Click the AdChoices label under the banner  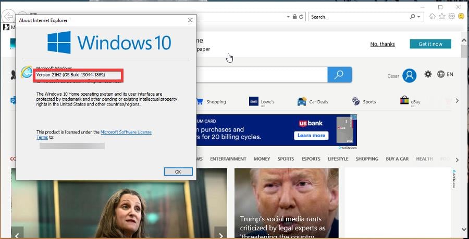tap(348, 148)
